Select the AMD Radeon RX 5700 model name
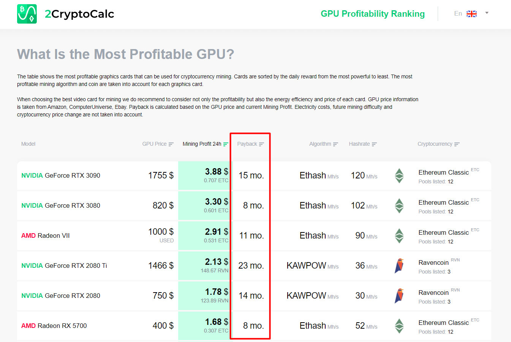Image resolution: width=511 pixels, height=342 pixels. click(x=54, y=326)
